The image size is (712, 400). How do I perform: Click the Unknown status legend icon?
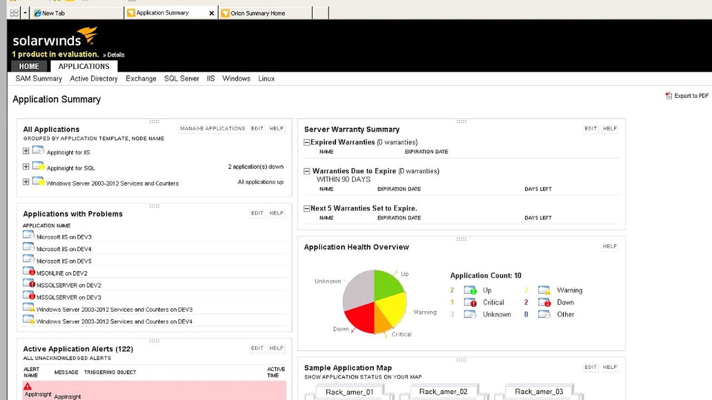pos(470,314)
